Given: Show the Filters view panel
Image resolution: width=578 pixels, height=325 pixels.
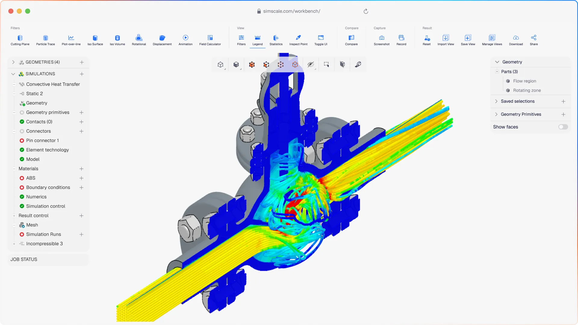Looking at the screenshot, I should (x=241, y=40).
